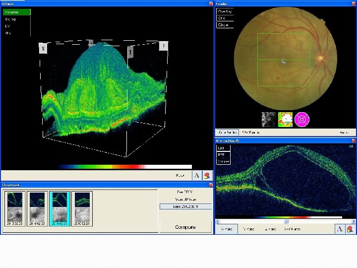
Task: Switch to the Color Fundus tab
Action: 227,133
